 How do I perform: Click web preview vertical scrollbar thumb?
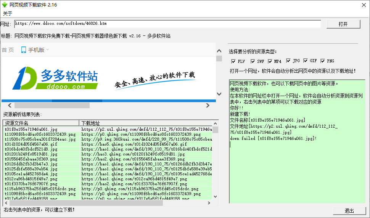[219, 58]
